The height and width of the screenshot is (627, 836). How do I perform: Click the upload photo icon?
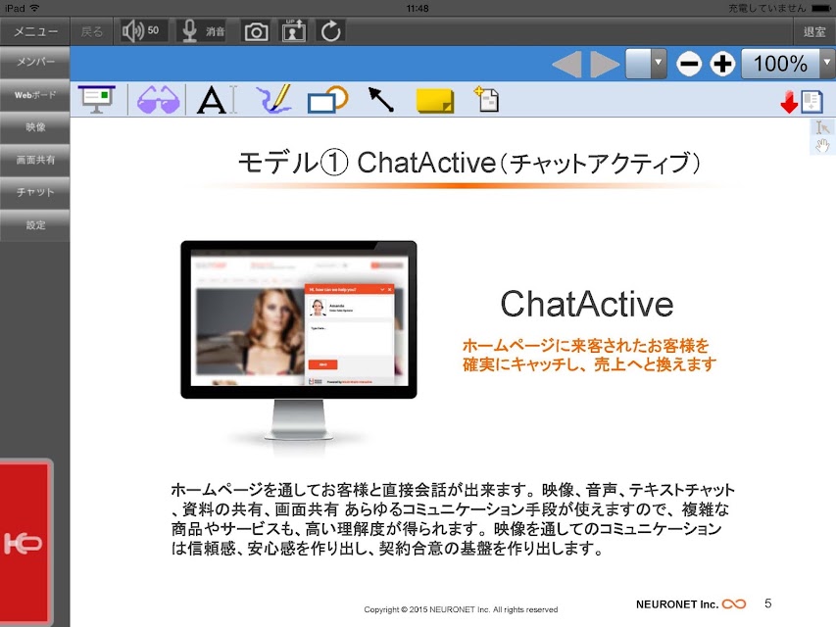294,31
